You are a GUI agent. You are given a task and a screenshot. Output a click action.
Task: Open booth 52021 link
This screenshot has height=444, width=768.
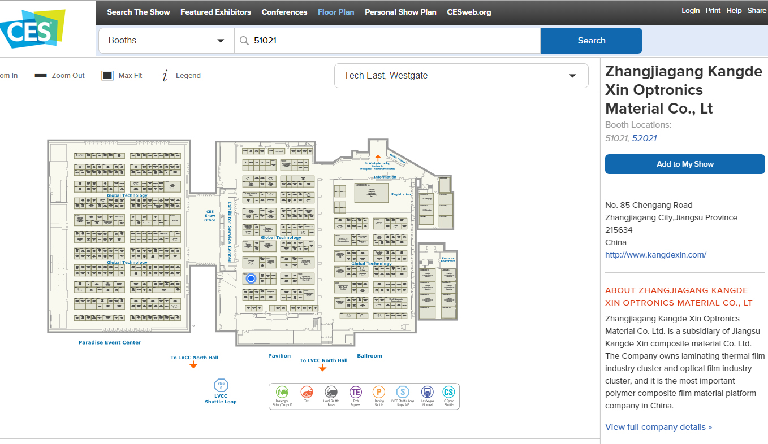[x=644, y=138]
